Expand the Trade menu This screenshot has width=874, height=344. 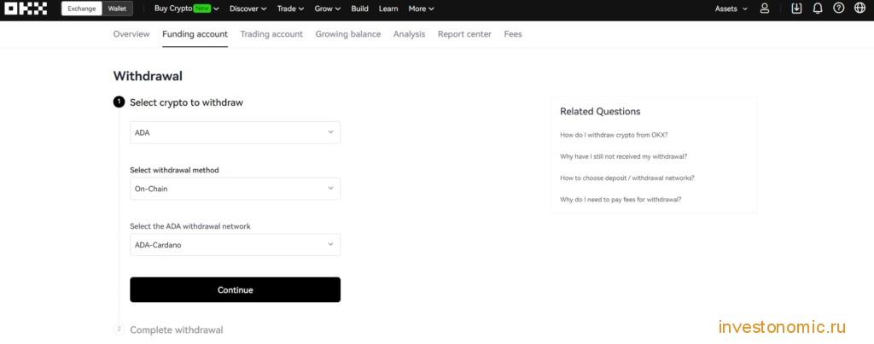(x=290, y=9)
